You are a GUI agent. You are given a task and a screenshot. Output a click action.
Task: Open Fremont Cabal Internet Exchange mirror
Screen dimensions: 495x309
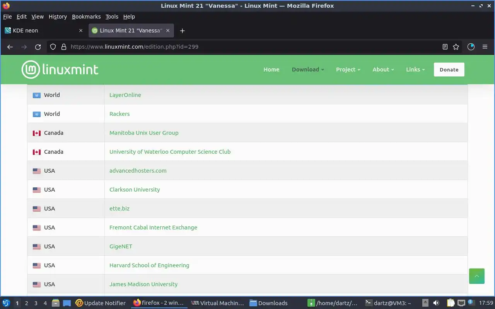click(153, 228)
